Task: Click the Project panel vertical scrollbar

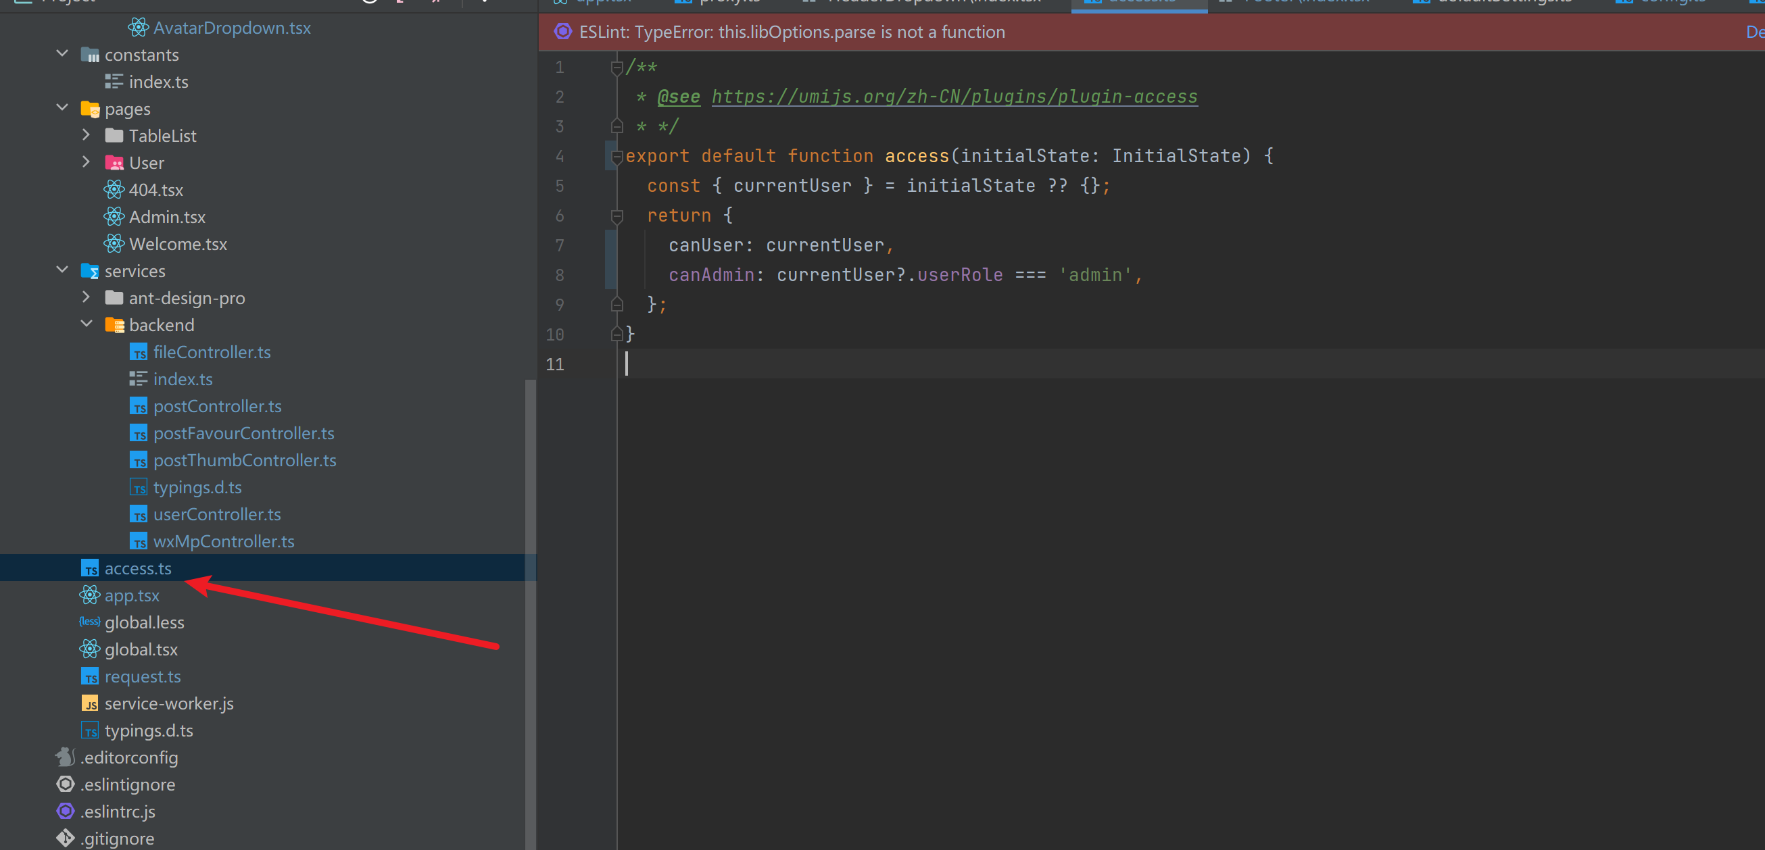Action: (x=531, y=614)
